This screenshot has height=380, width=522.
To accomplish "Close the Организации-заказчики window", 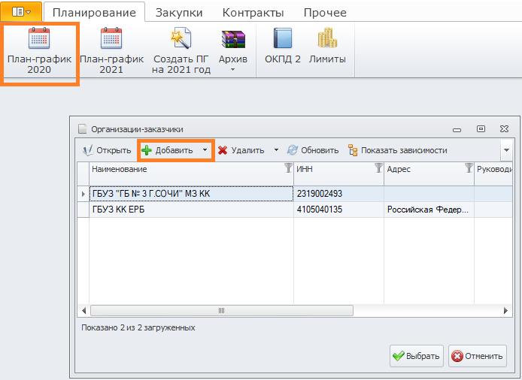I will (x=505, y=129).
